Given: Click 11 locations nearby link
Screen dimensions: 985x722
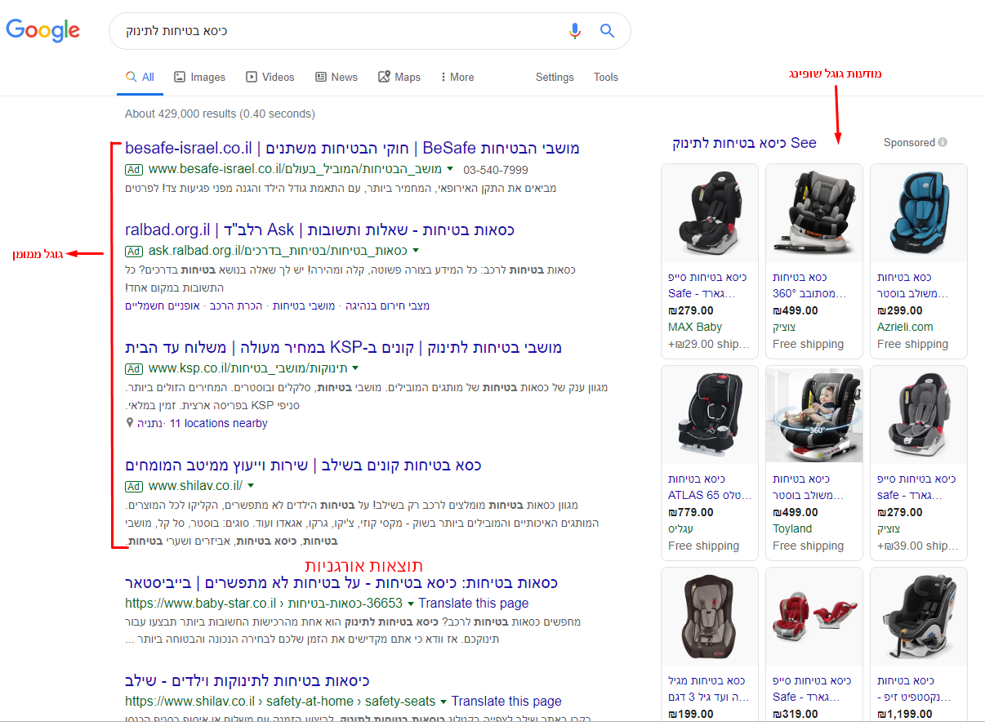Looking at the screenshot, I should 218,423.
